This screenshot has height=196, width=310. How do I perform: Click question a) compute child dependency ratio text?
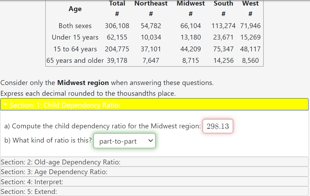tap(103, 126)
